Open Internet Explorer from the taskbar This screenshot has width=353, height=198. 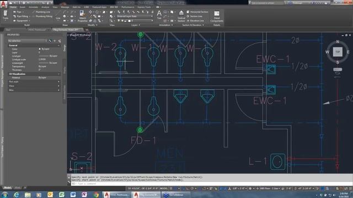coord(16,195)
